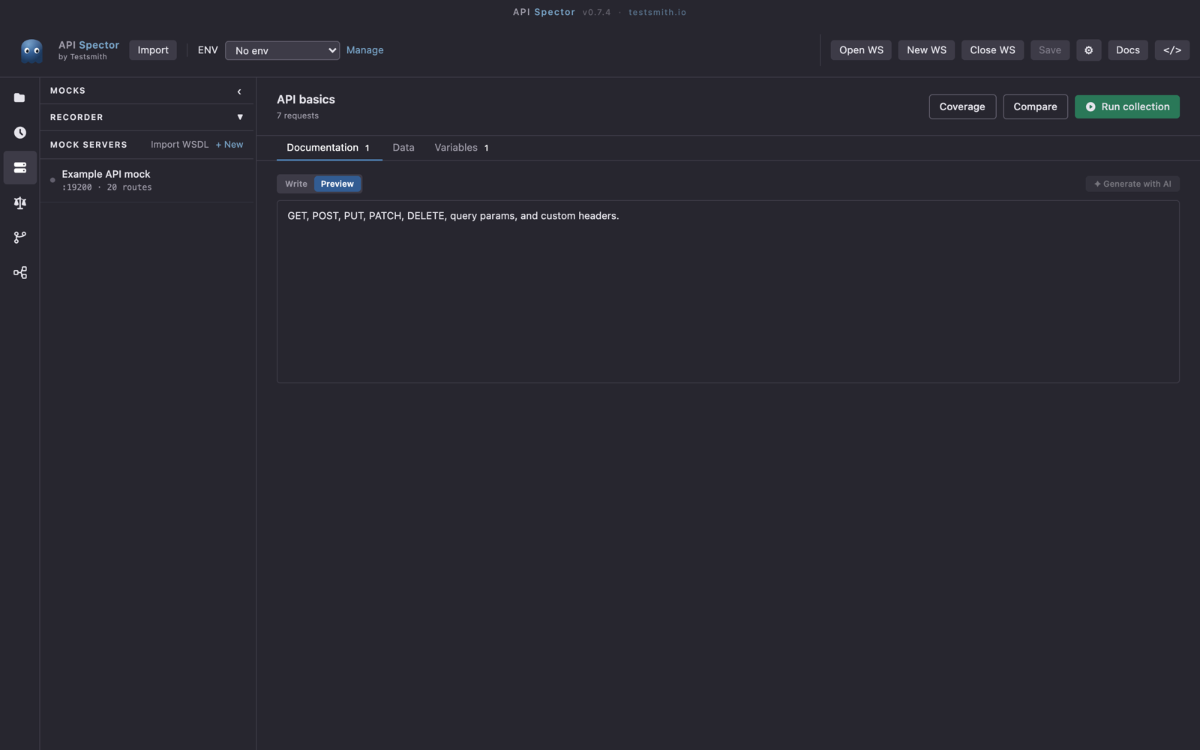
Task: Open the Git branch sidebar icon
Action: 19,237
